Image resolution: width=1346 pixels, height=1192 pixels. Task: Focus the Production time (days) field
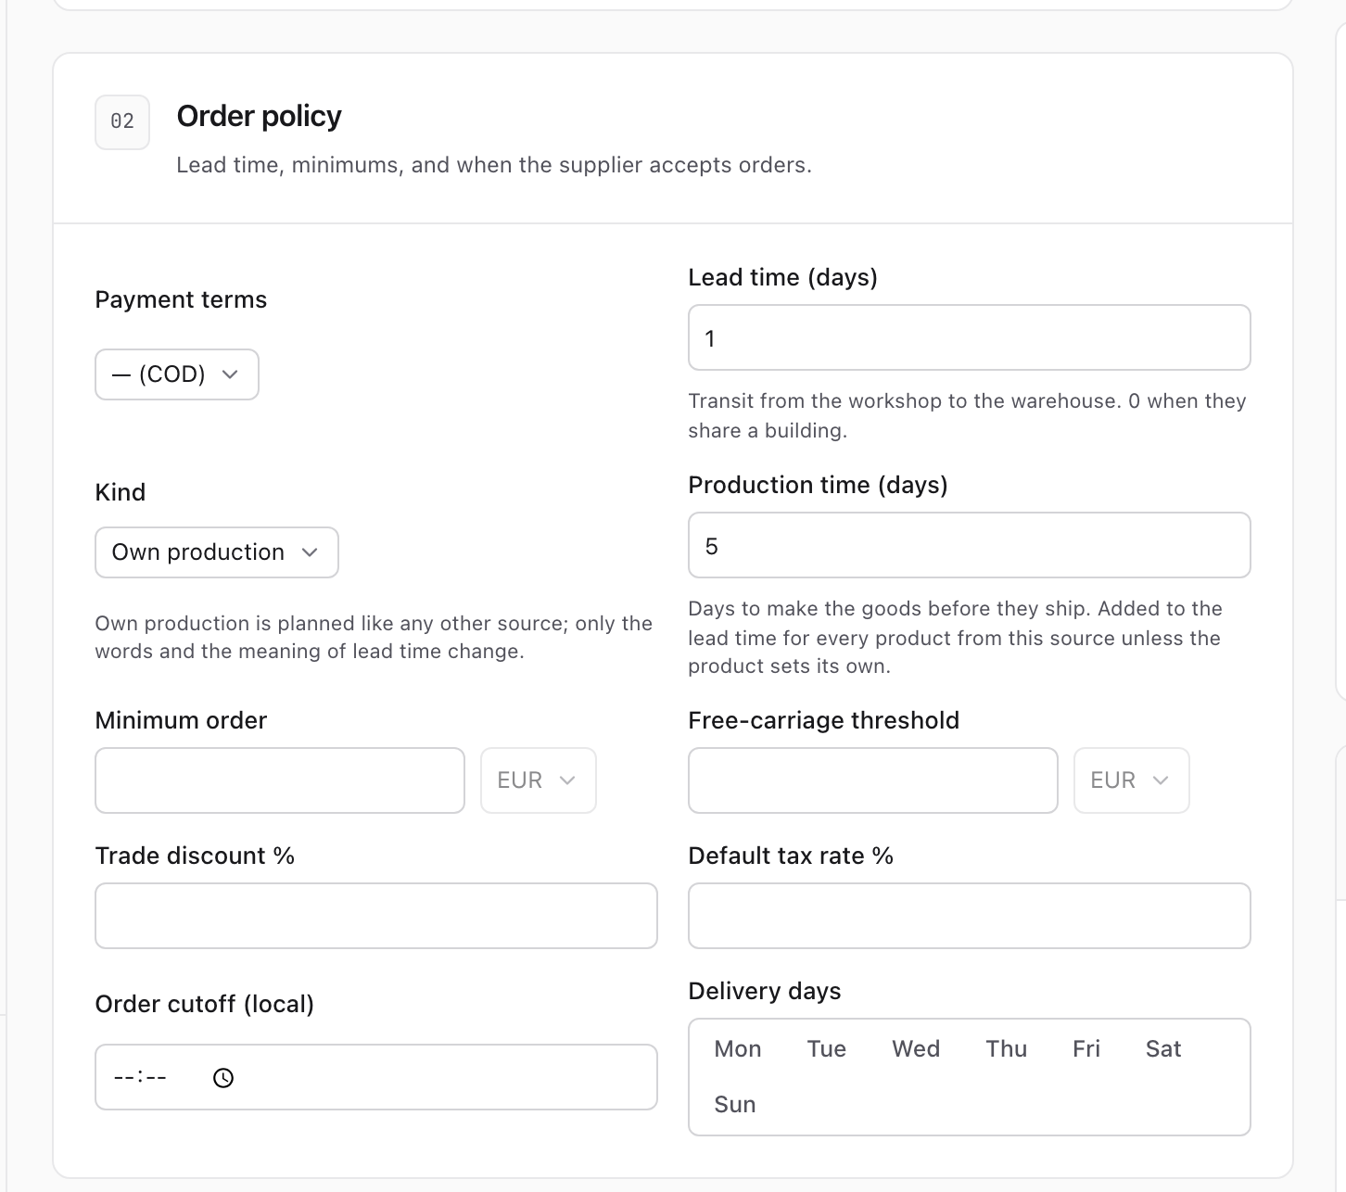point(970,545)
